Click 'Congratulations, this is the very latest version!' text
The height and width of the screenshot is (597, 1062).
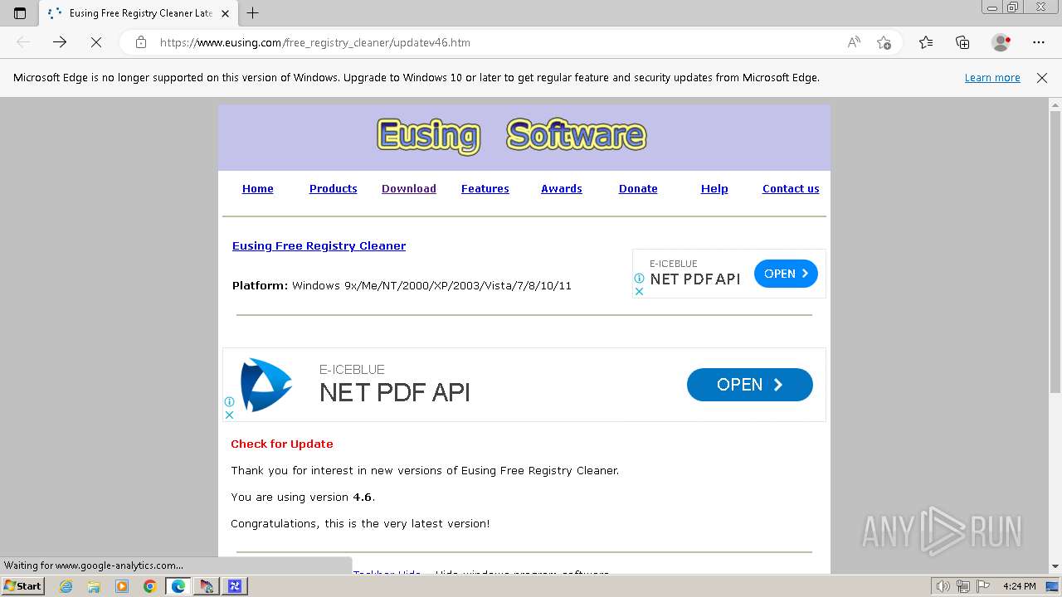pyautogui.click(x=360, y=523)
